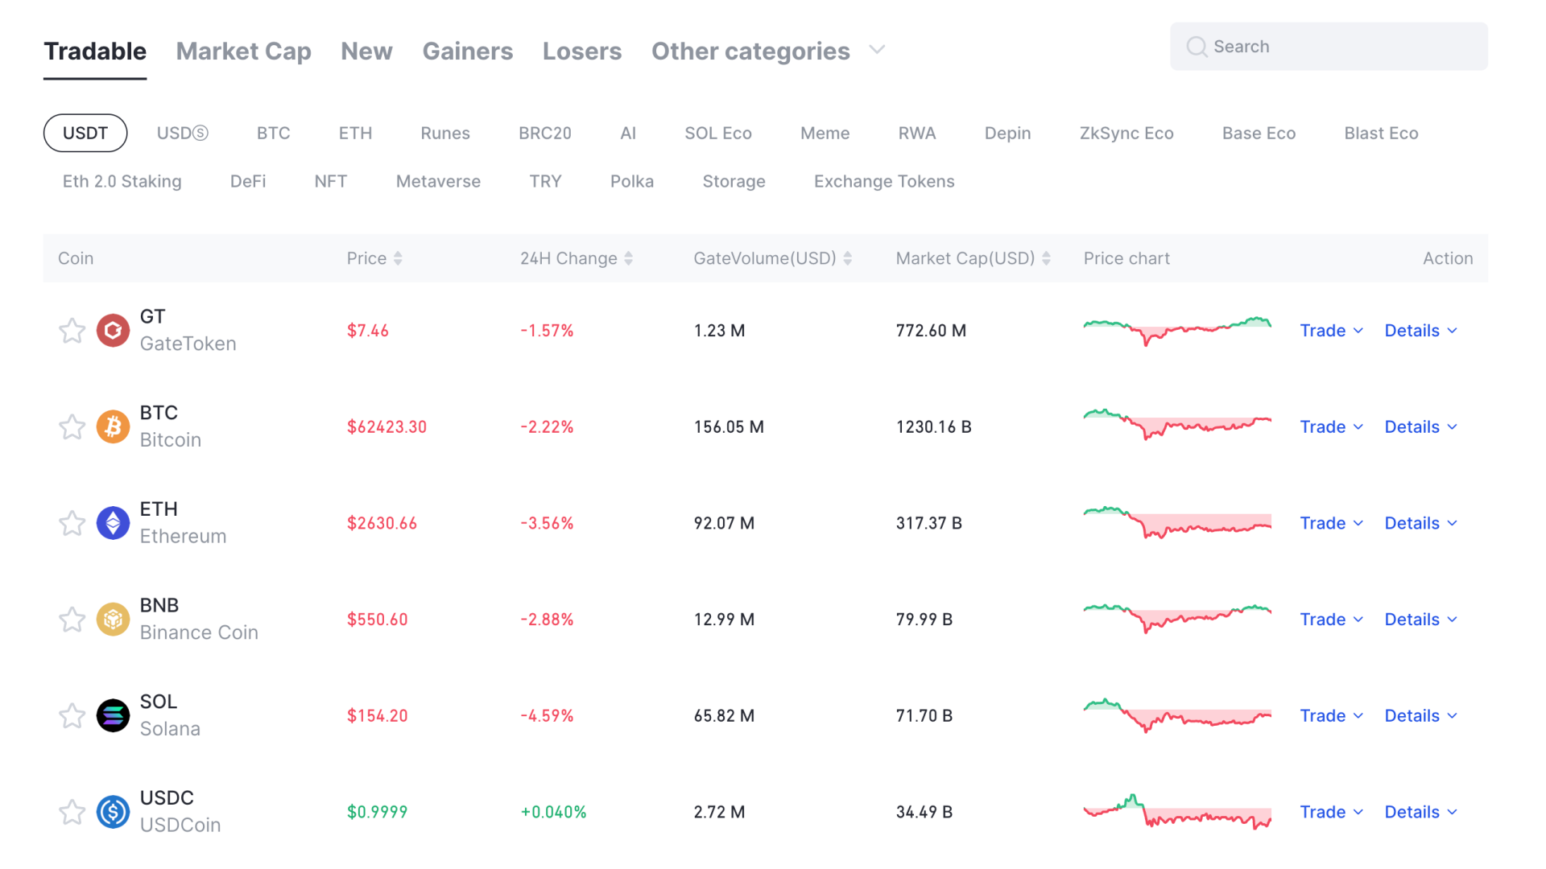Switch to the Losers tab
This screenshot has height=869, width=1546.
[x=582, y=51]
